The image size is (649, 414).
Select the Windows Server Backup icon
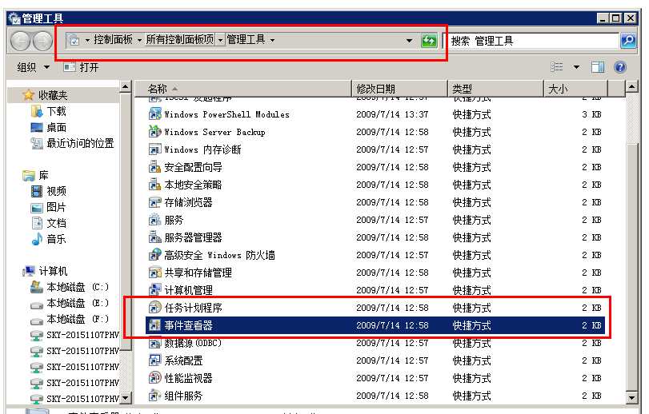[x=154, y=132]
